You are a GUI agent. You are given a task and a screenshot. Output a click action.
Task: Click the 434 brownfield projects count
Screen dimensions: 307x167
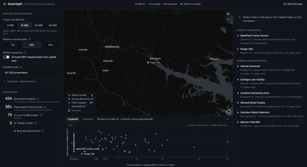(x=8, y=99)
